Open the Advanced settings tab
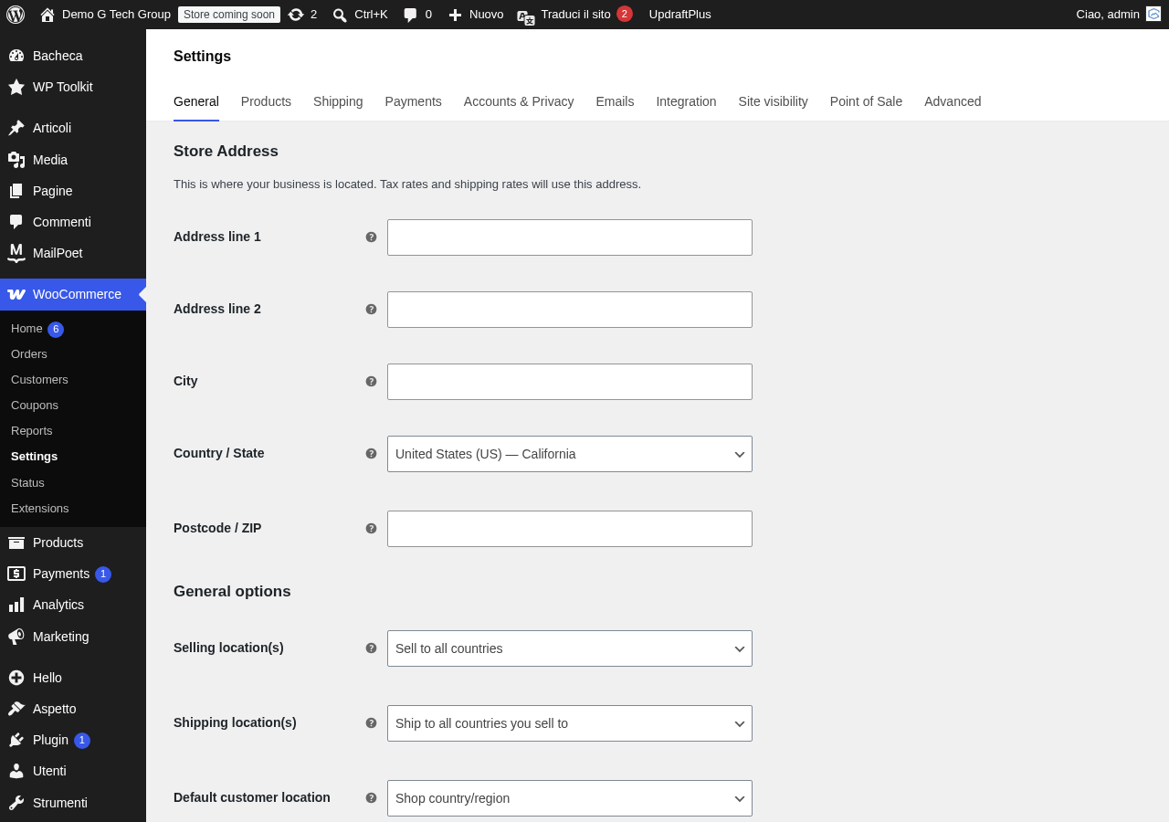Image resolution: width=1169 pixels, height=822 pixels. [953, 101]
